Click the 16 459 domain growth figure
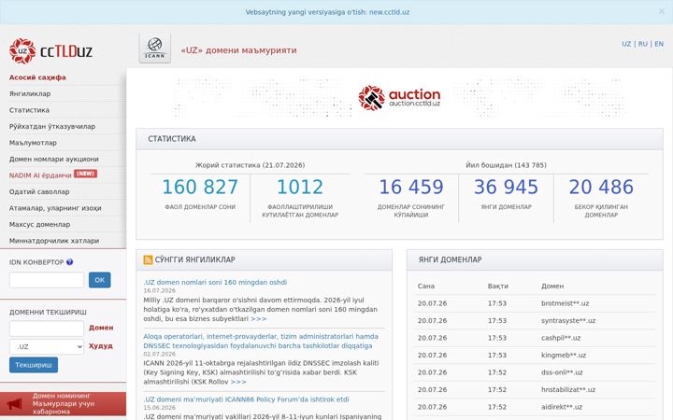The image size is (673, 420). coord(411,188)
